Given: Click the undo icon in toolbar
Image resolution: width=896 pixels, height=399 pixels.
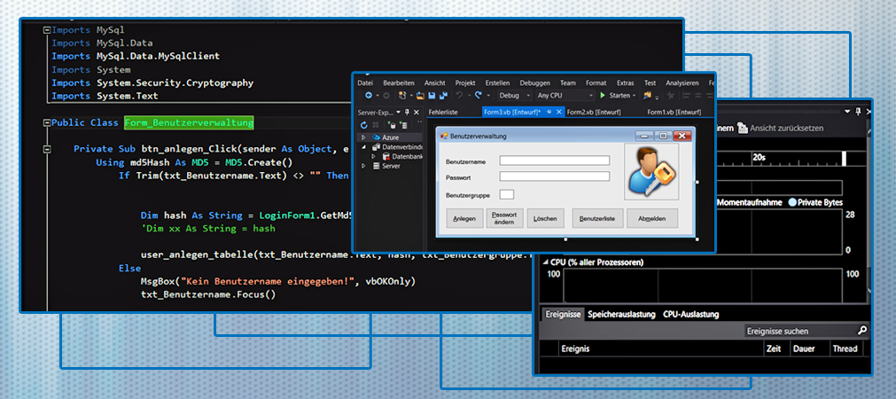Looking at the screenshot, I should tap(459, 96).
